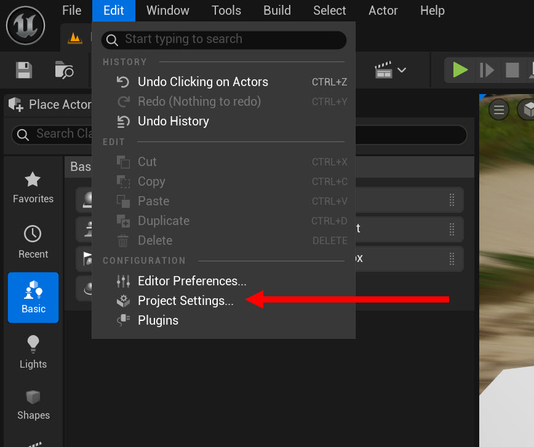Click the Delete menu entry

[224, 240]
